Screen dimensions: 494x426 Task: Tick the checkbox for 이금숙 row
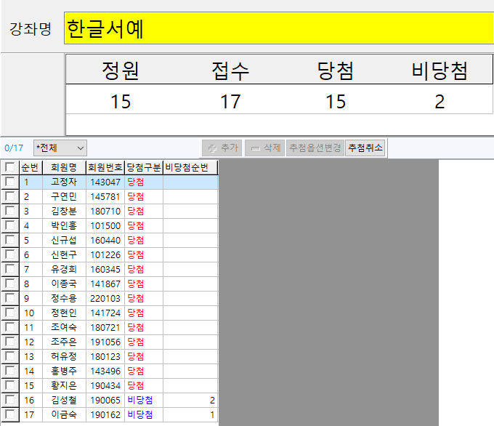[x=9, y=414]
